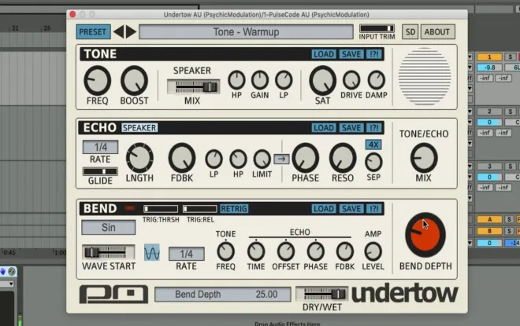520x326 pixels.
Task: Click SAVE in the ECHO section
Action: (351, 127)
